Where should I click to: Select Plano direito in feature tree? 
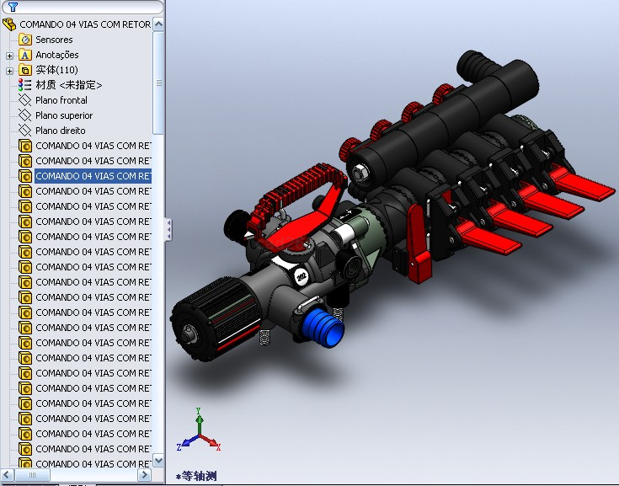click(x=60, y=131)
